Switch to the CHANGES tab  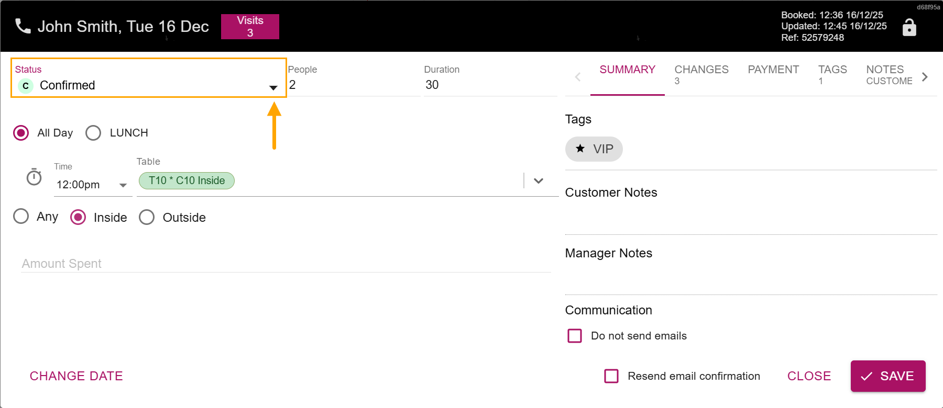[701, 75]
